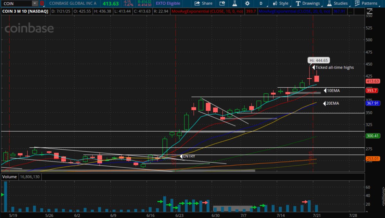Click the green 300.41 axis price tag
The height and width of the screenshot is (218, 385).
click(372, 136)
